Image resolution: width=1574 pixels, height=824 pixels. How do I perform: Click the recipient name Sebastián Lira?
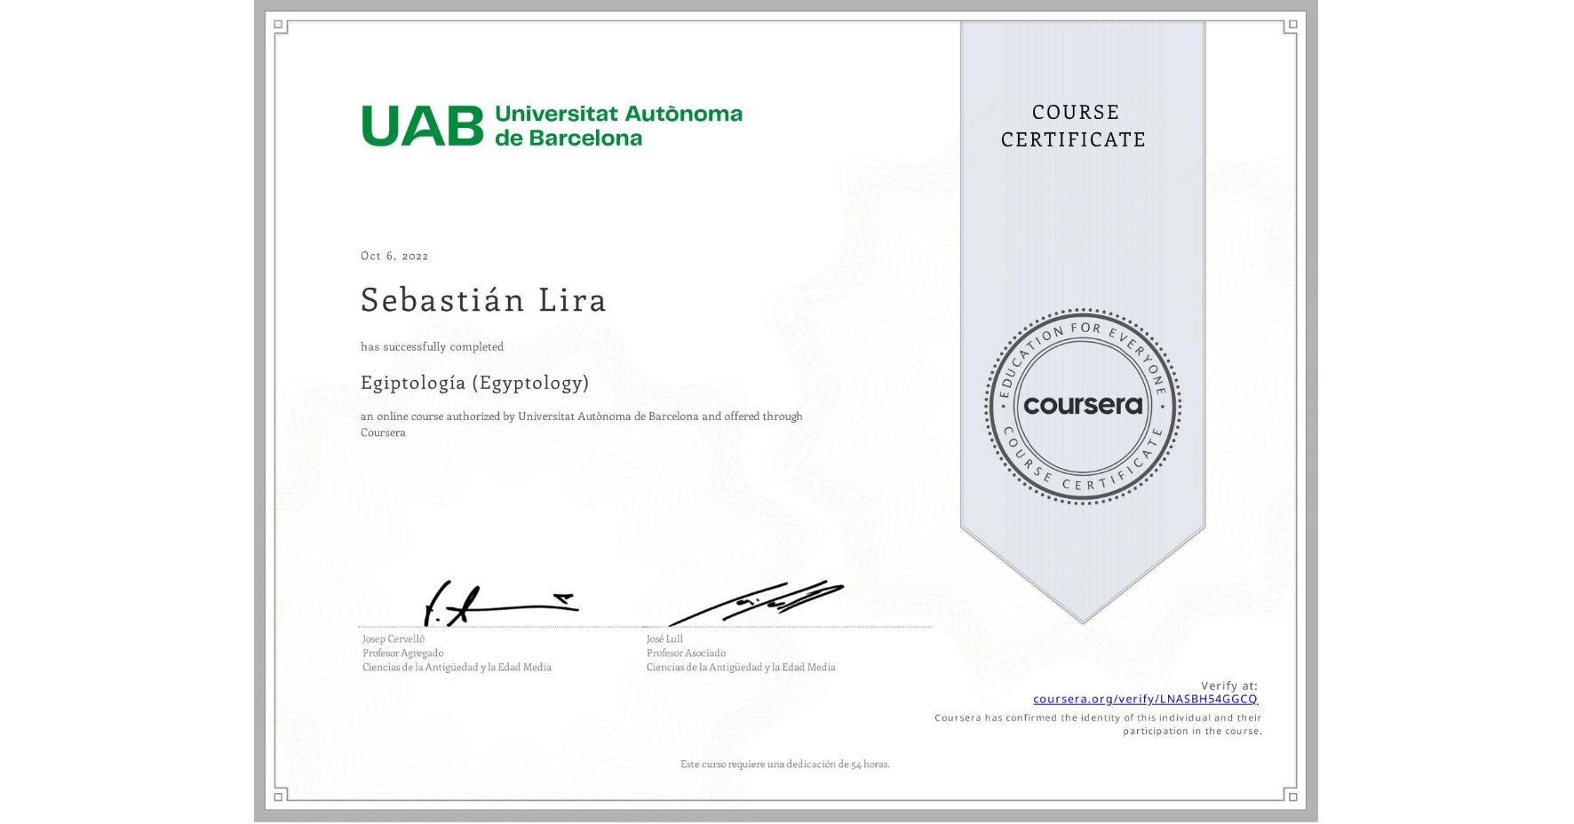[483, 300]
